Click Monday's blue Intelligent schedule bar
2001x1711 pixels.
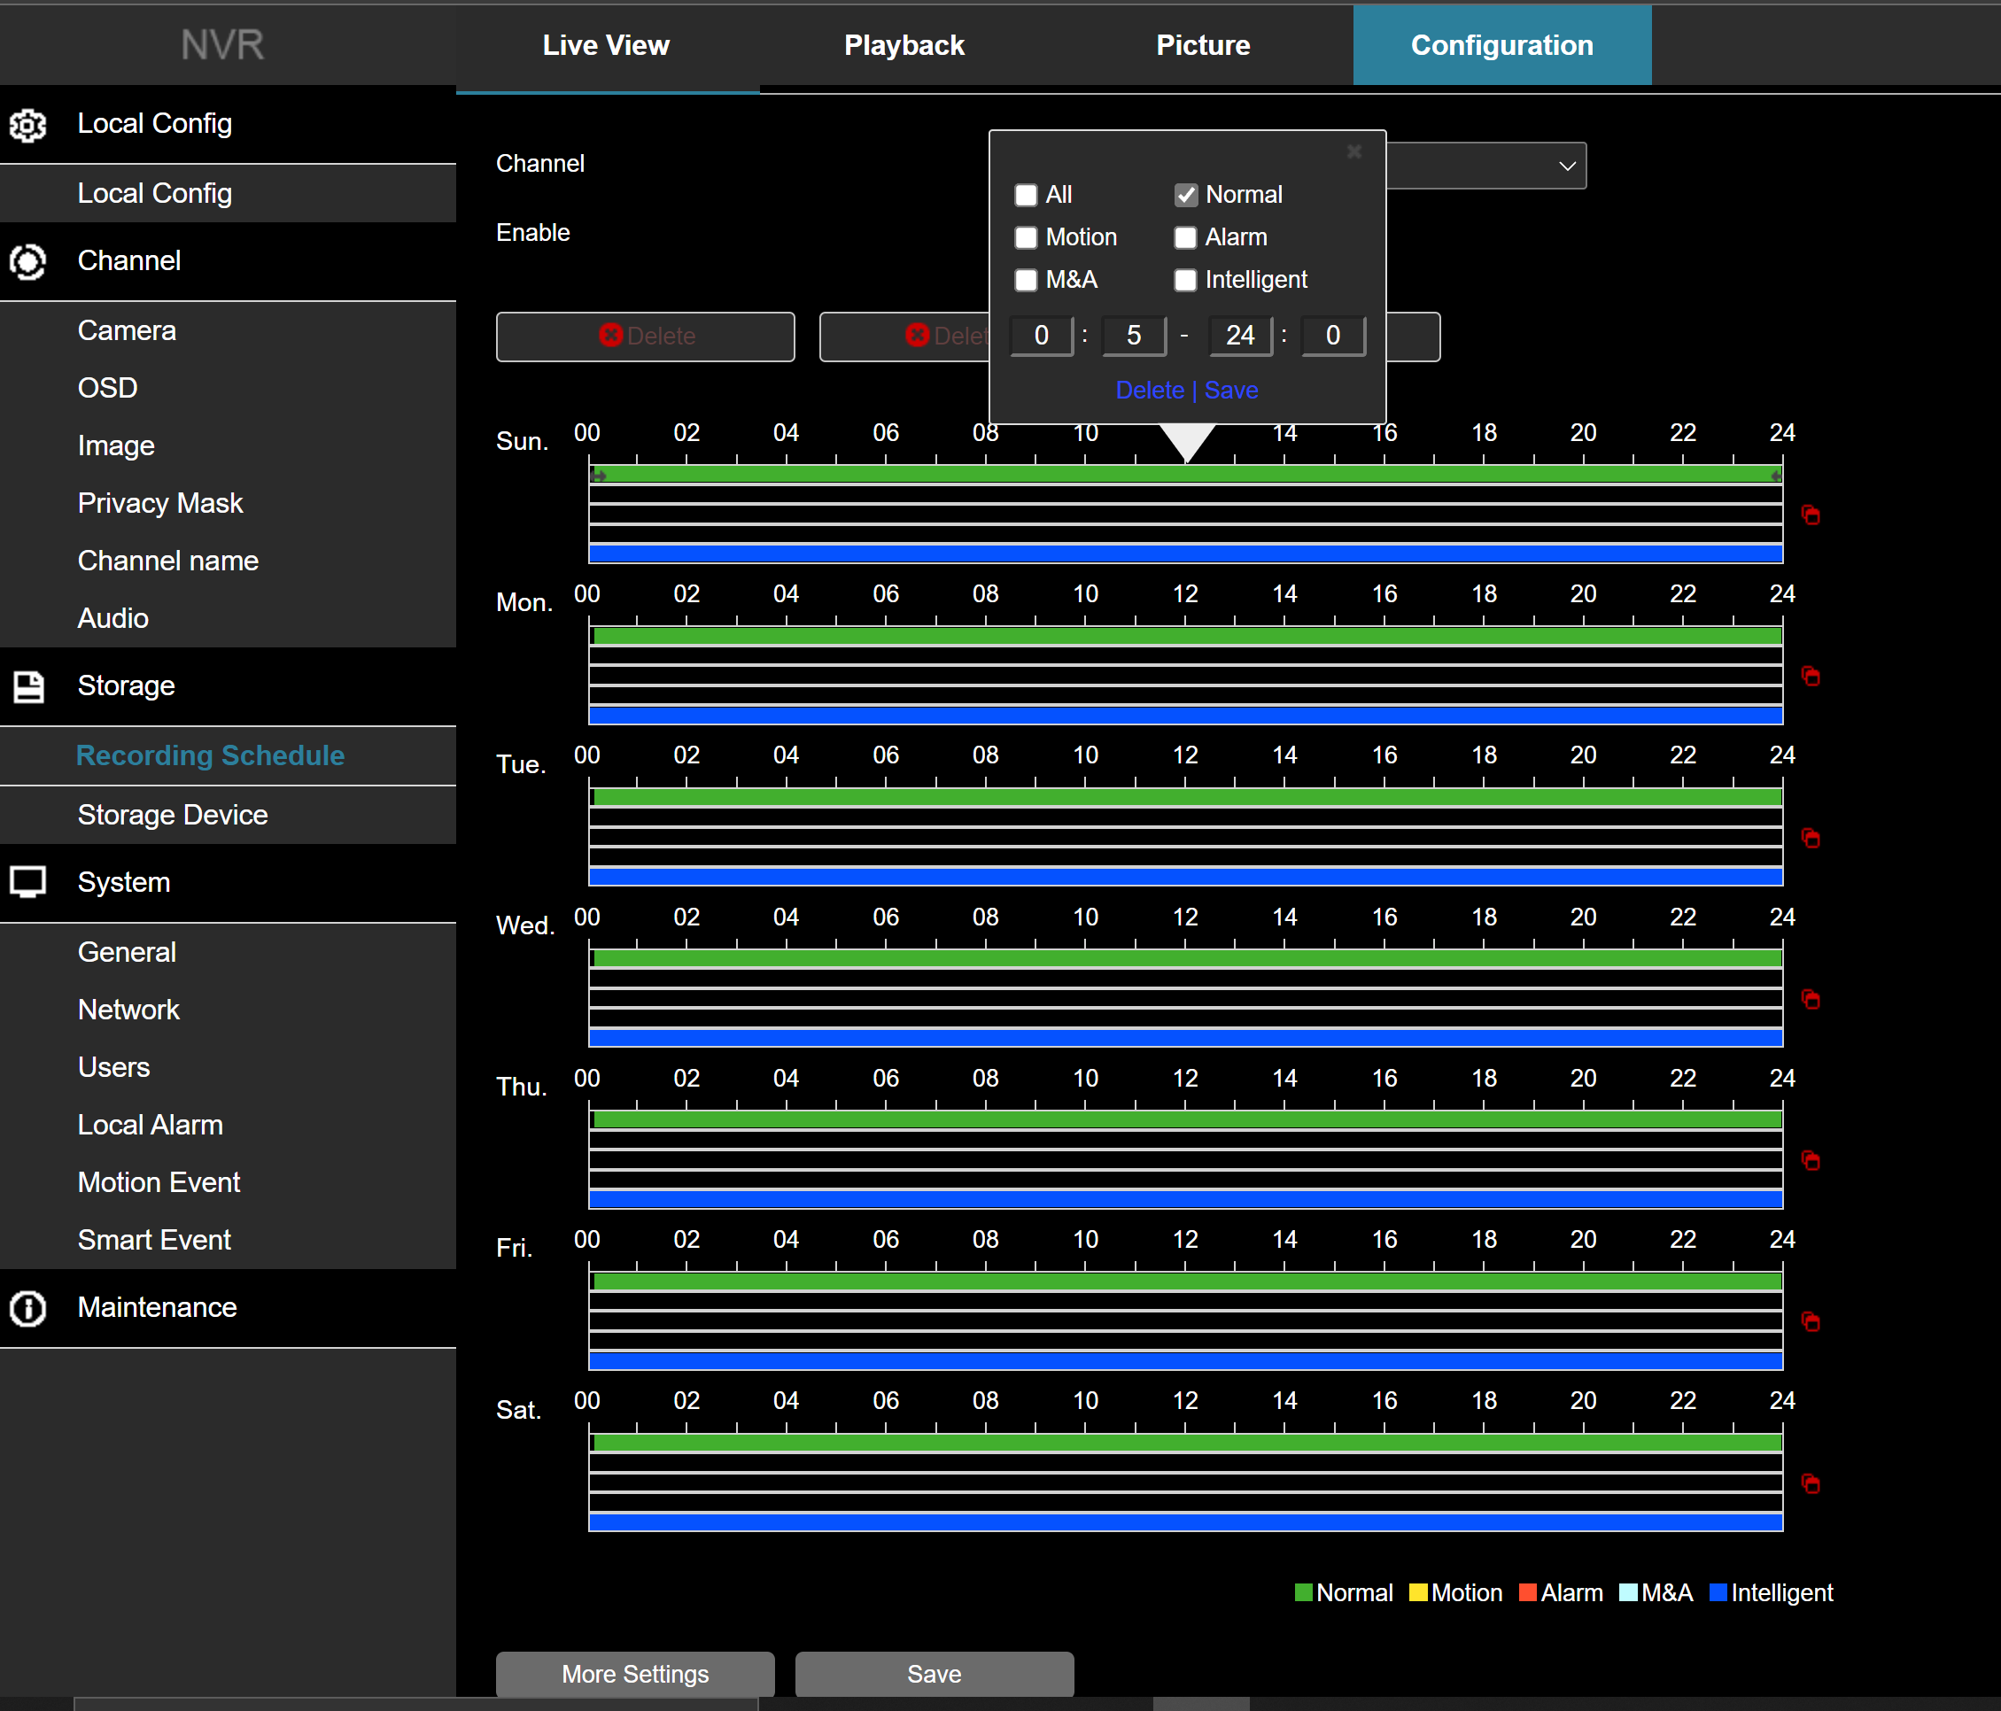(x=1185, y=716)
